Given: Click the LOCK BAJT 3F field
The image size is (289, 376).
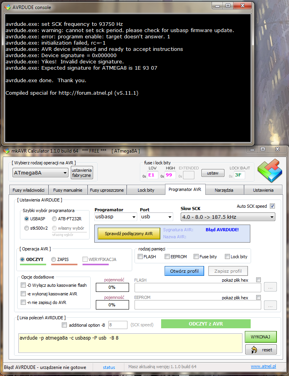Looking at the screenshot, I should coord(239,175).
